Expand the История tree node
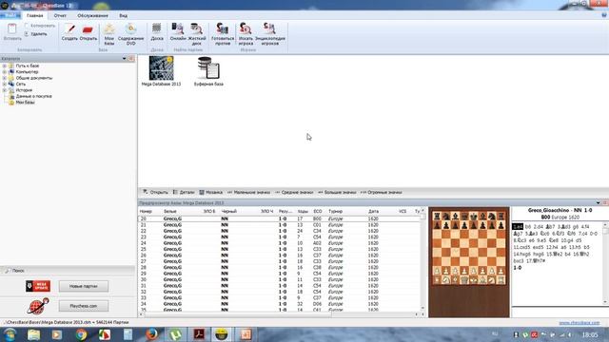609x342 pixels. tap(4, 90)
